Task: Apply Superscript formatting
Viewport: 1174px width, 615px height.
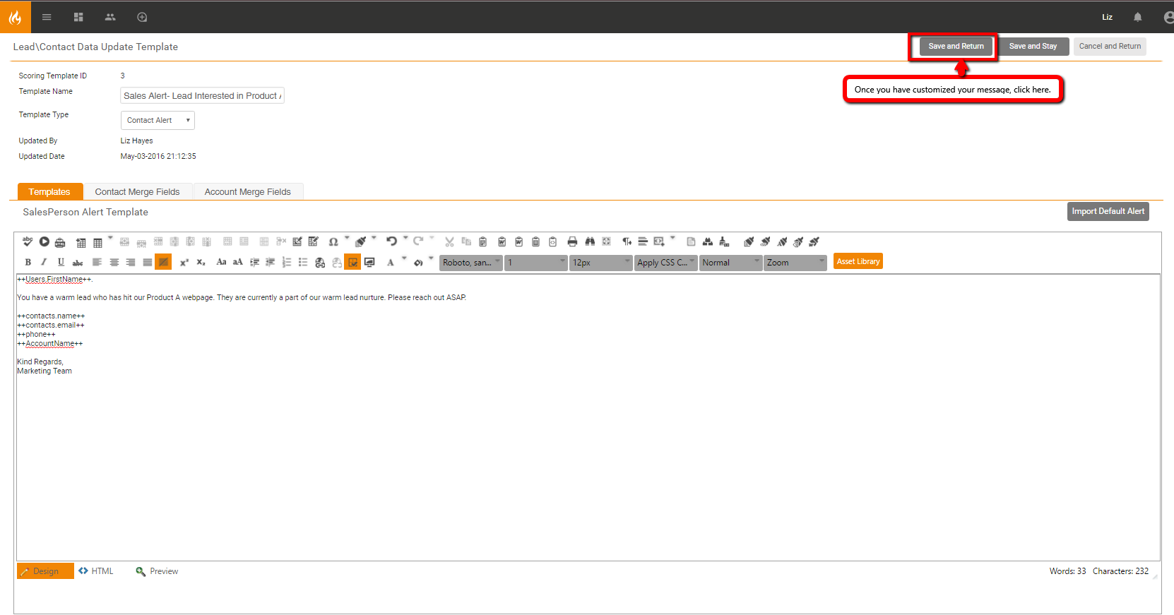Action: click(x=184, y=262)
